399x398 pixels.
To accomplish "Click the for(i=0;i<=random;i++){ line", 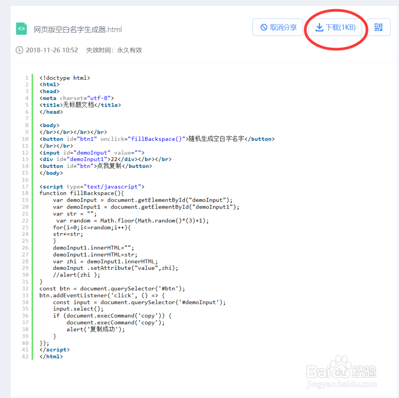I will tap(92, 227).
